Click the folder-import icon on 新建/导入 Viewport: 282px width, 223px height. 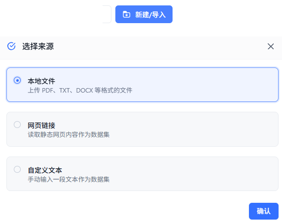point(126,14)
